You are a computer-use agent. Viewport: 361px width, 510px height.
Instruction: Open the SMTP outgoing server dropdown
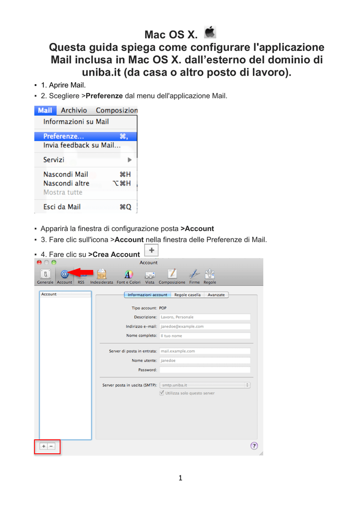(x=205, y=385)
